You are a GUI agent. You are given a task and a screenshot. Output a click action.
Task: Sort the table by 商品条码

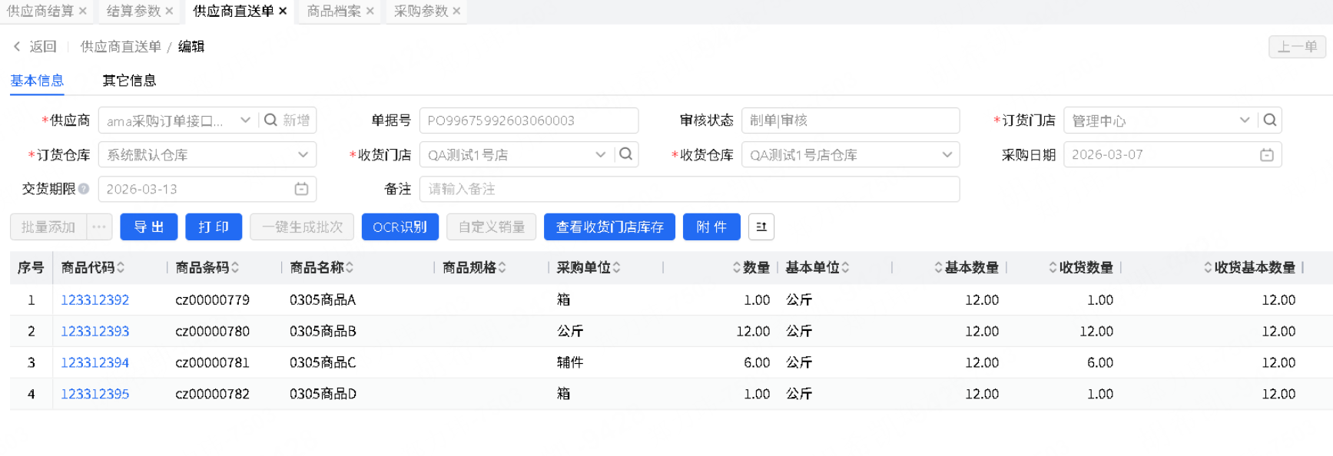click(x=235, y=267)
